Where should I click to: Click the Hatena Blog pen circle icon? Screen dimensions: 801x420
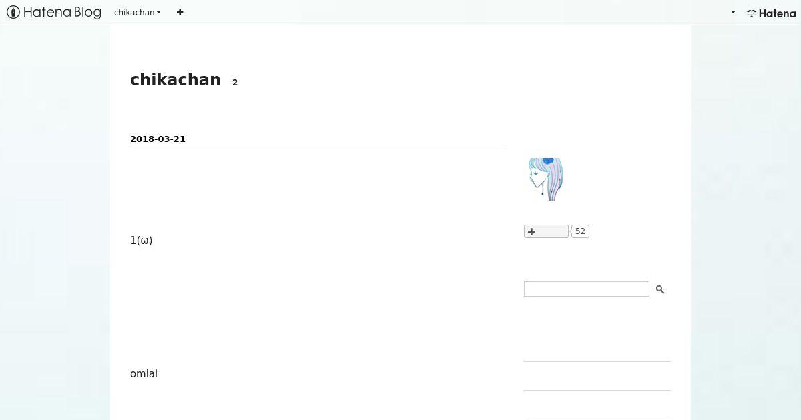coord(13,12)
